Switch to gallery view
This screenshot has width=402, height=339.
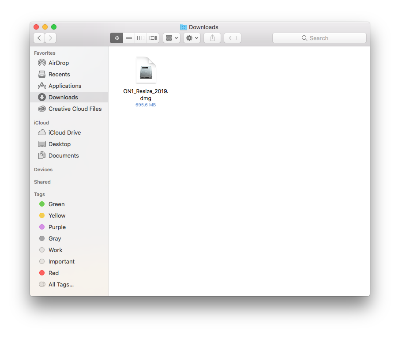pos(153,38)
